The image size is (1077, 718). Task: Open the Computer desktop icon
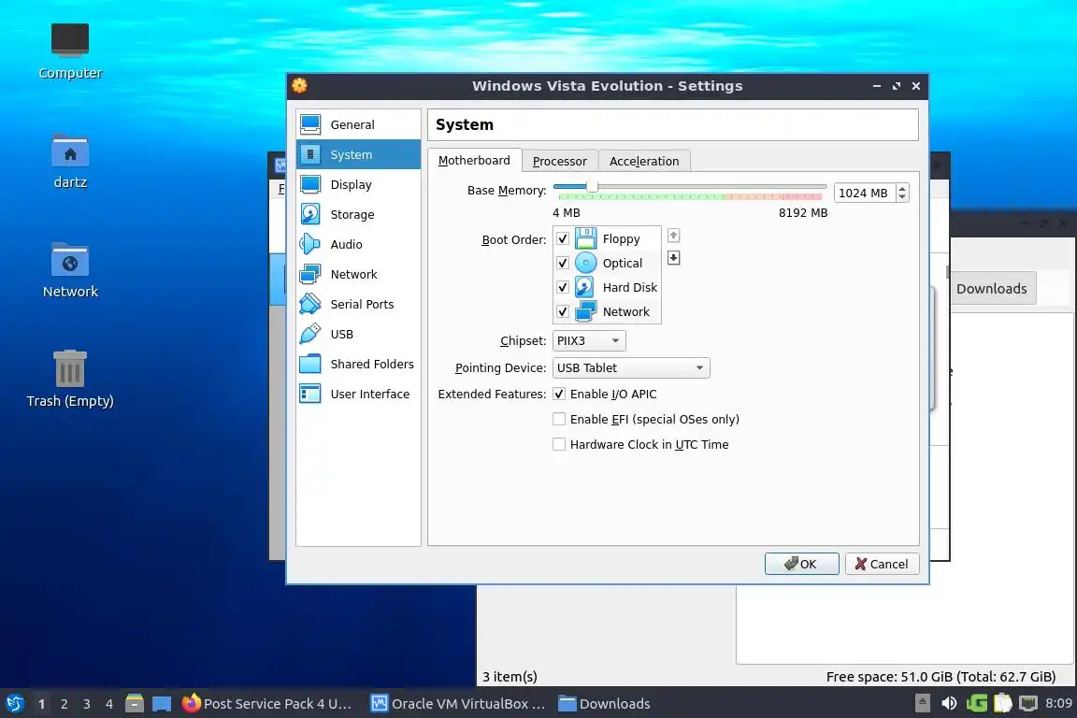(x=70, y=50)
